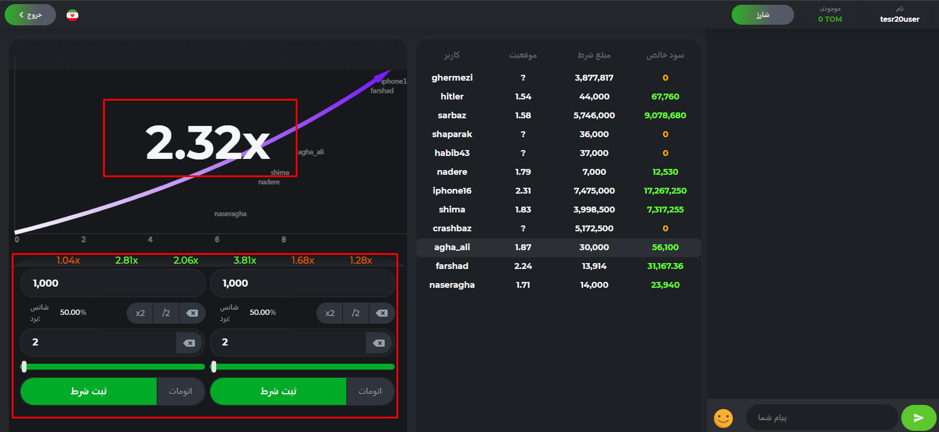Select the 3.81x past round result
The image size is (939, 432).
[x=244, y=260]
